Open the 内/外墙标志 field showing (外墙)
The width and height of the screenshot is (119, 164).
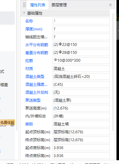point(81,116)
